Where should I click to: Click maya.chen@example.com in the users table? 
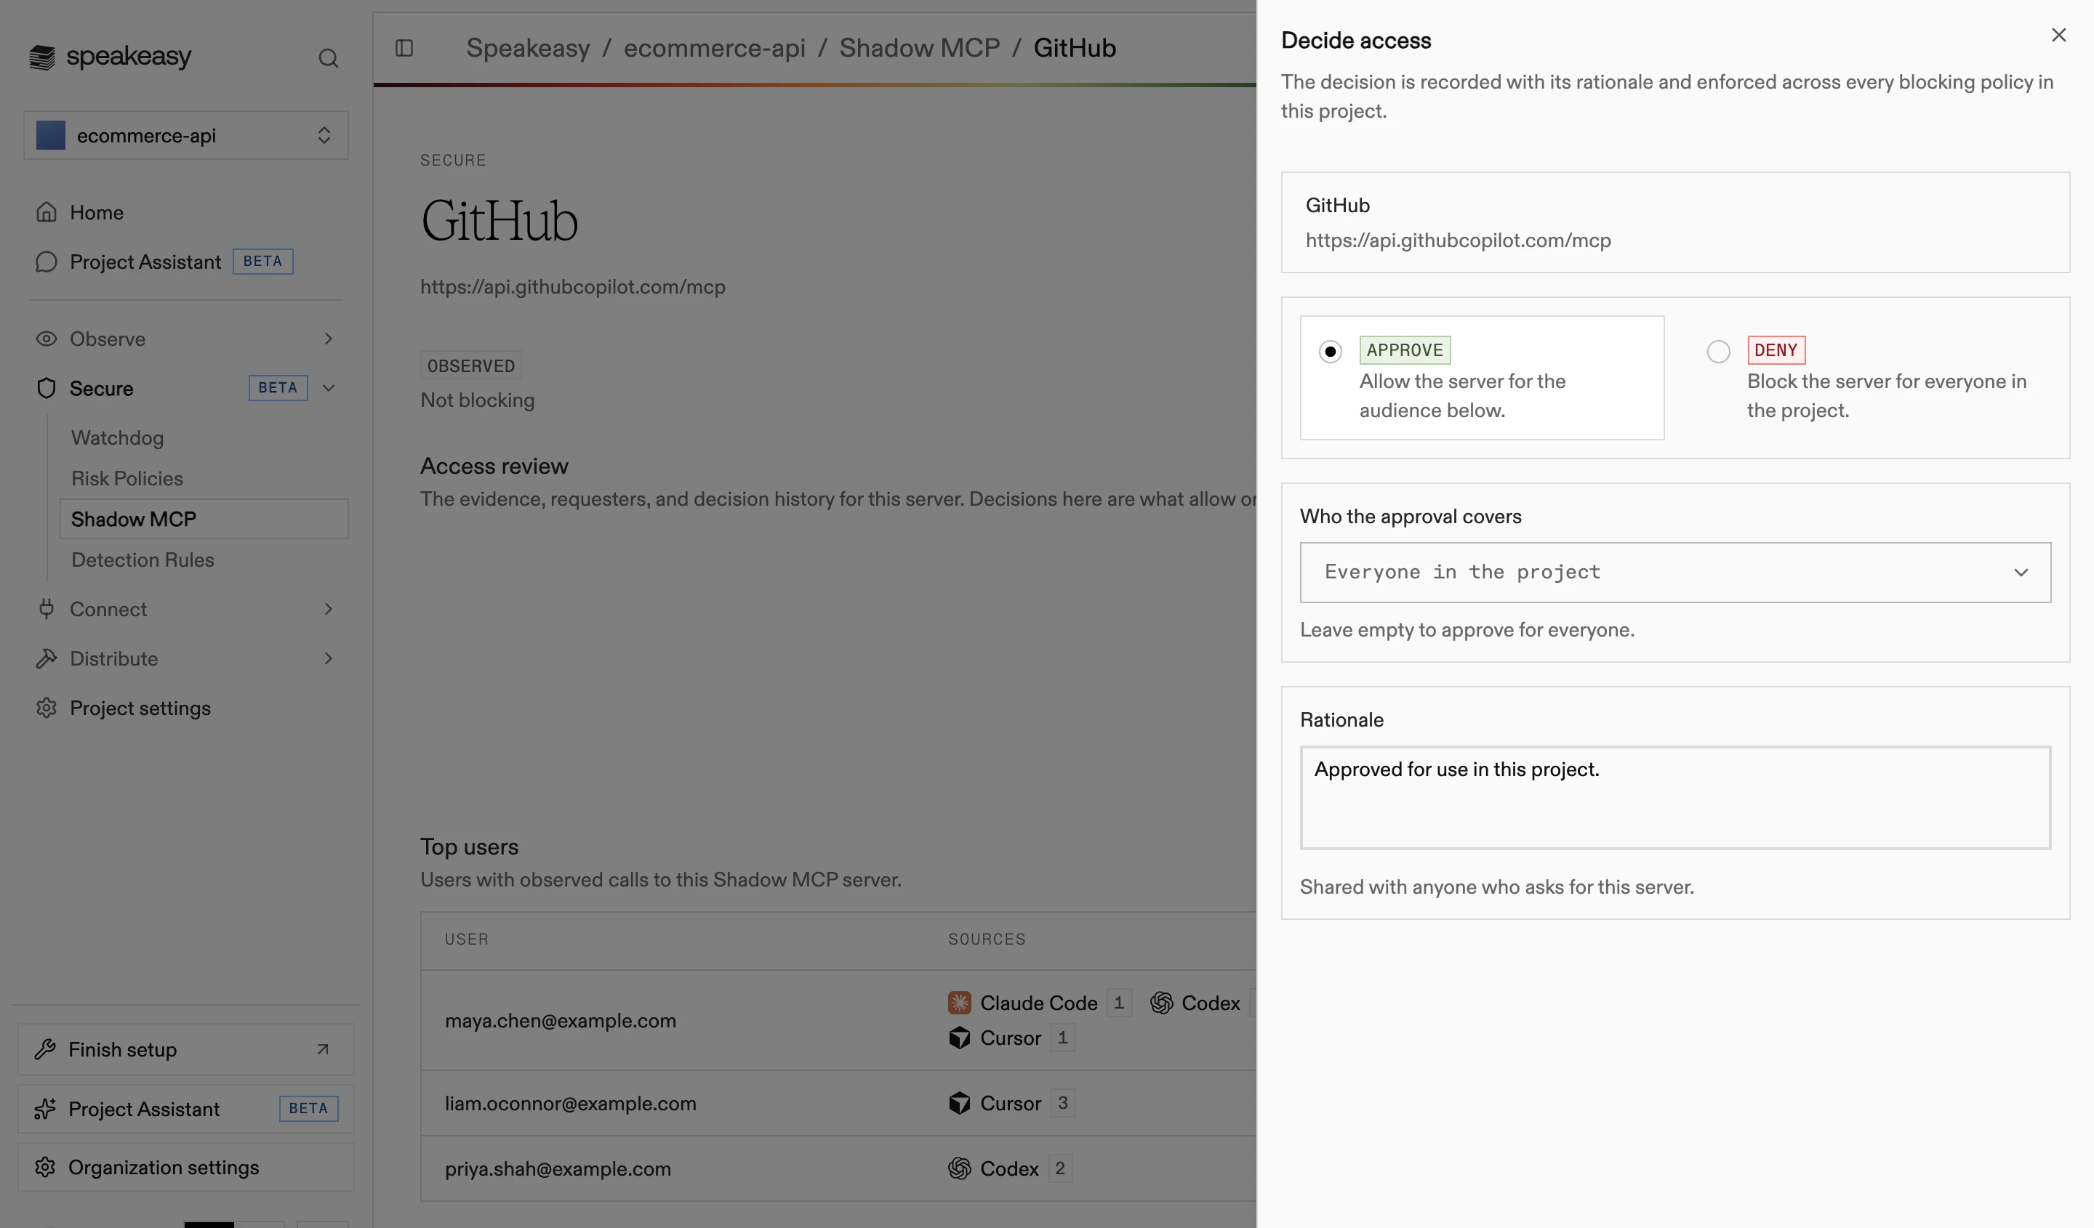(x=561, y=1020)
